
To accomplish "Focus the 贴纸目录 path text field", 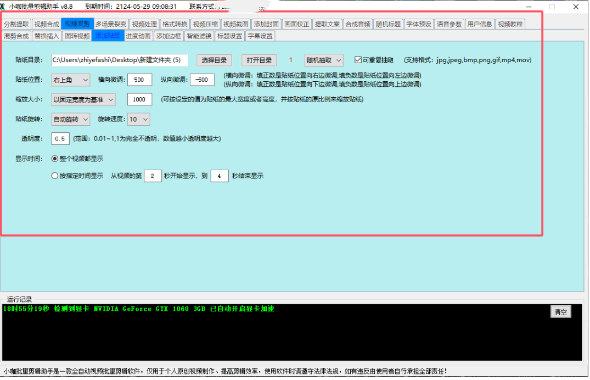I will (x=119, y=60).
